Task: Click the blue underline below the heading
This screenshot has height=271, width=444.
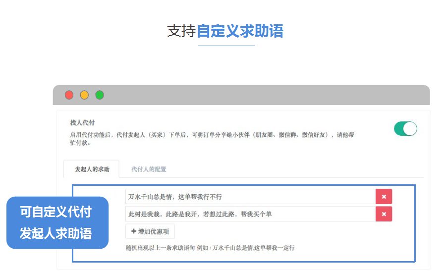Action: pos(226,46)
